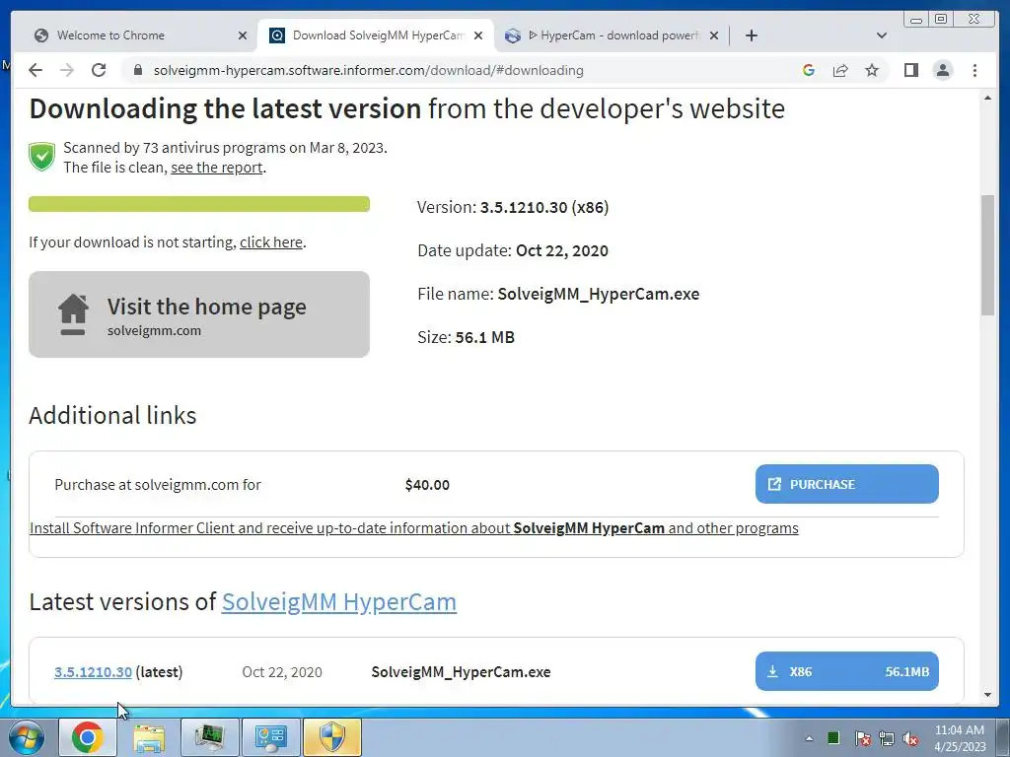This screenshot has width=1010, height=757.
Task: Click the address bar URL
Action: pyautogui.click(x=369, y=70)
